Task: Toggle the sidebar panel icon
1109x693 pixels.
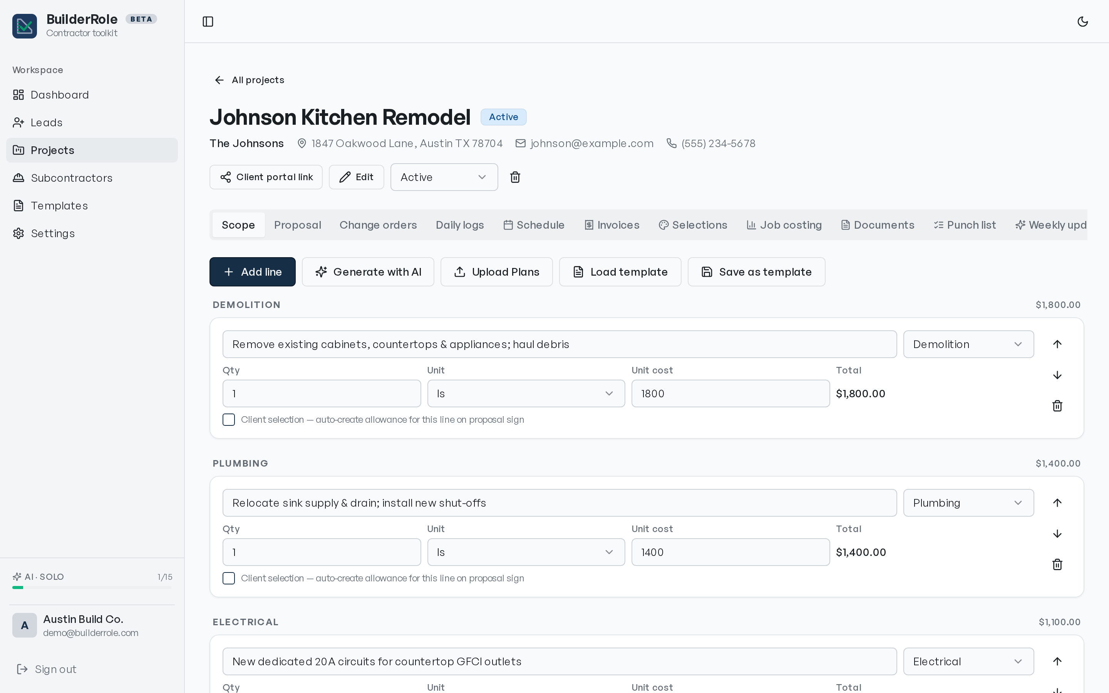Action: pos(208,22)
